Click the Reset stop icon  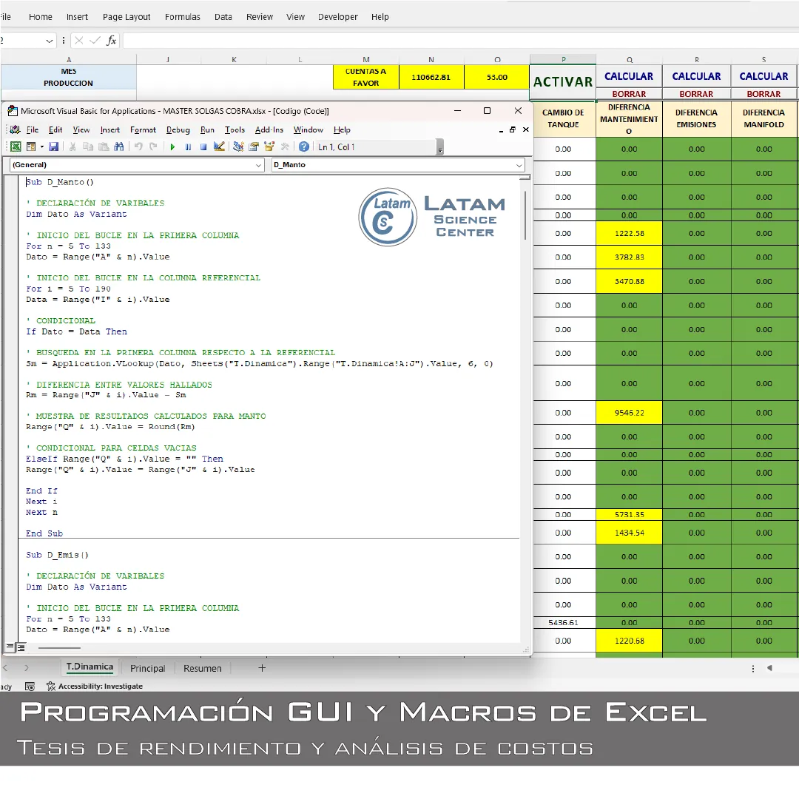click(x=203, y=147)
